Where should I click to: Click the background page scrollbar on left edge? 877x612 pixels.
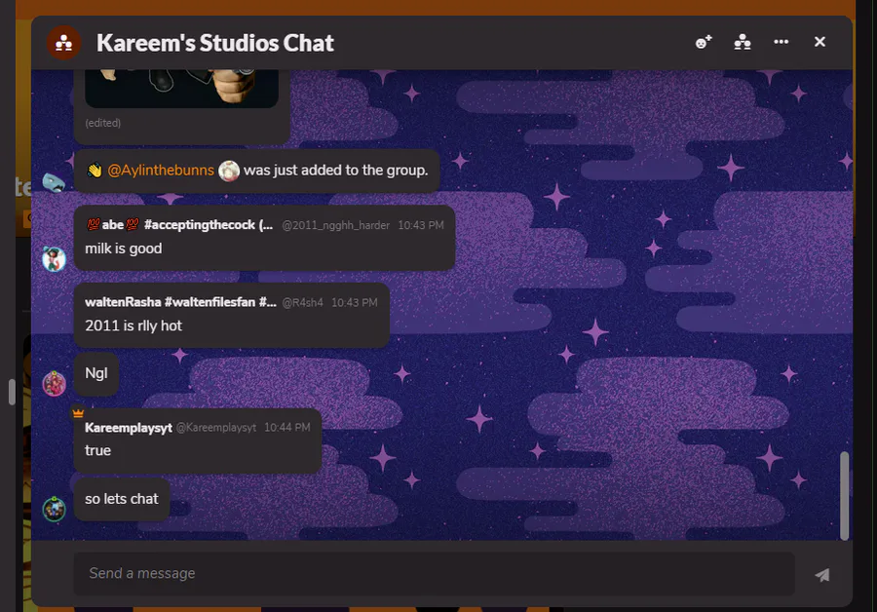tap(12, 392)
